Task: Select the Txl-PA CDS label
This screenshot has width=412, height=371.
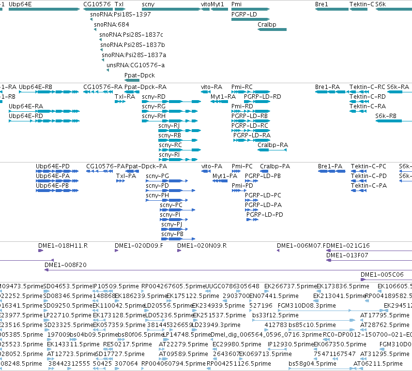Action: (x=126, y=176)
